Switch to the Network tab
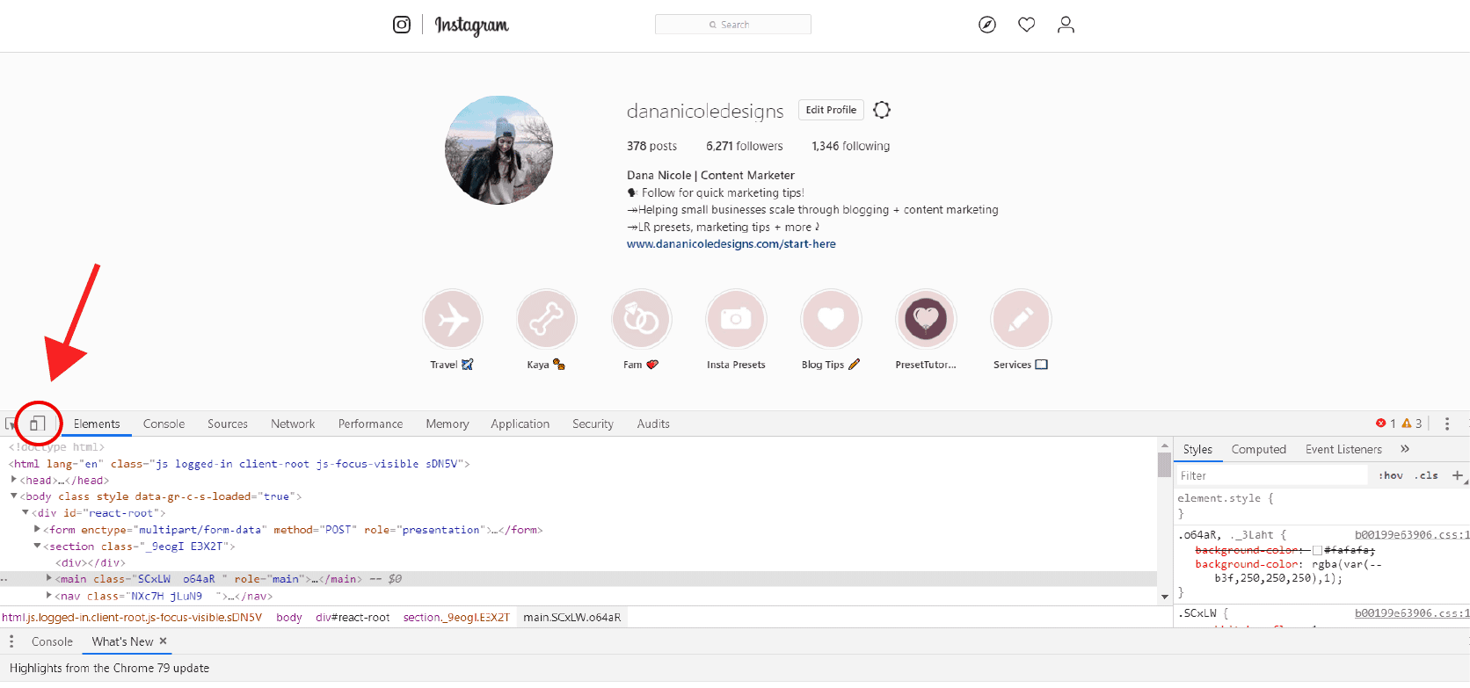 coord(293,424)
